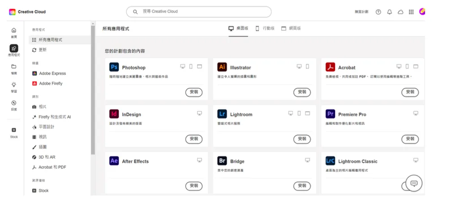The height and width of the screenshot is (212, 451).
Task: Open the chat support bubble icon
Action: click(414, 183)
